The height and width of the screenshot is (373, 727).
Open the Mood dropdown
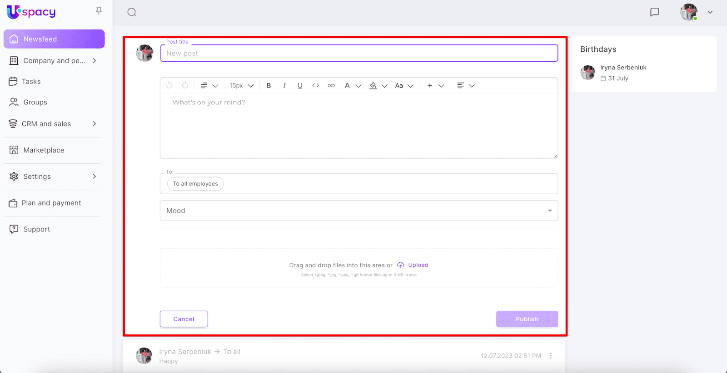click(359, 211)
